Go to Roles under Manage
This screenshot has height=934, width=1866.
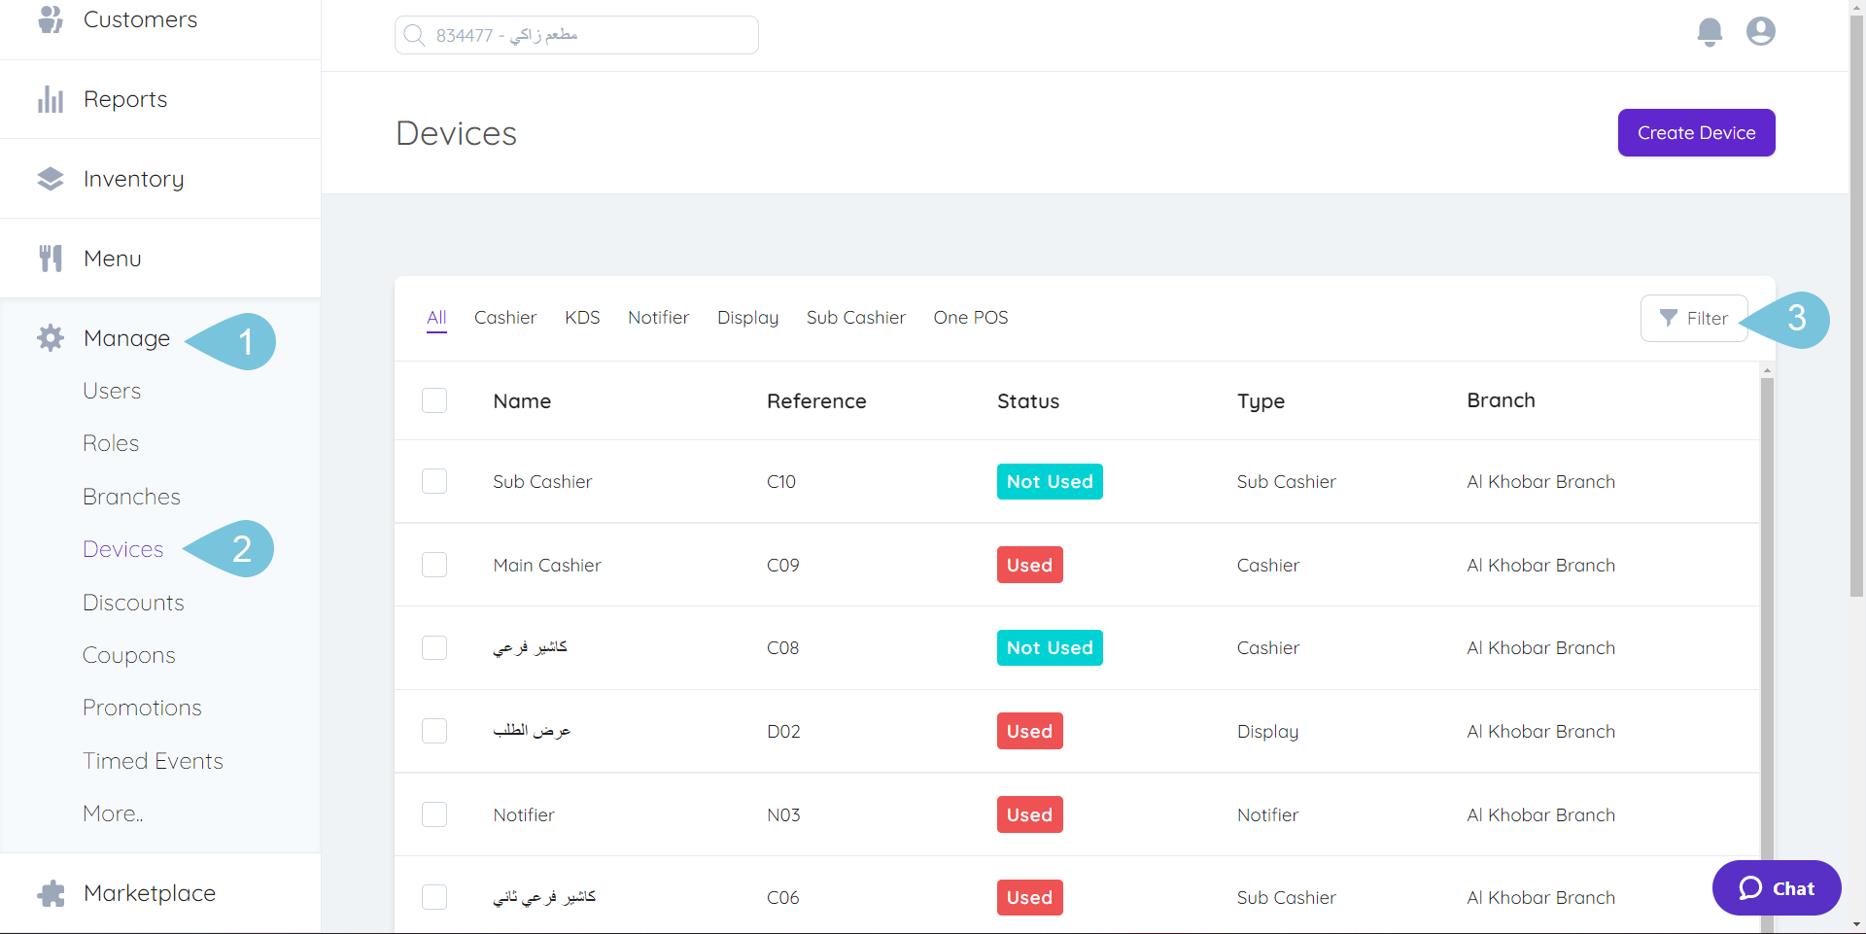(111, 443)
